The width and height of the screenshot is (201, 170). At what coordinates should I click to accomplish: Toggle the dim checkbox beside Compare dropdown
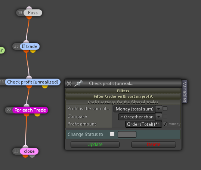[165, 116]
